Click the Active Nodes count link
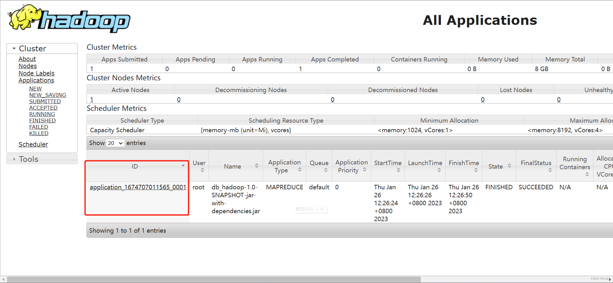 point(92,99)
